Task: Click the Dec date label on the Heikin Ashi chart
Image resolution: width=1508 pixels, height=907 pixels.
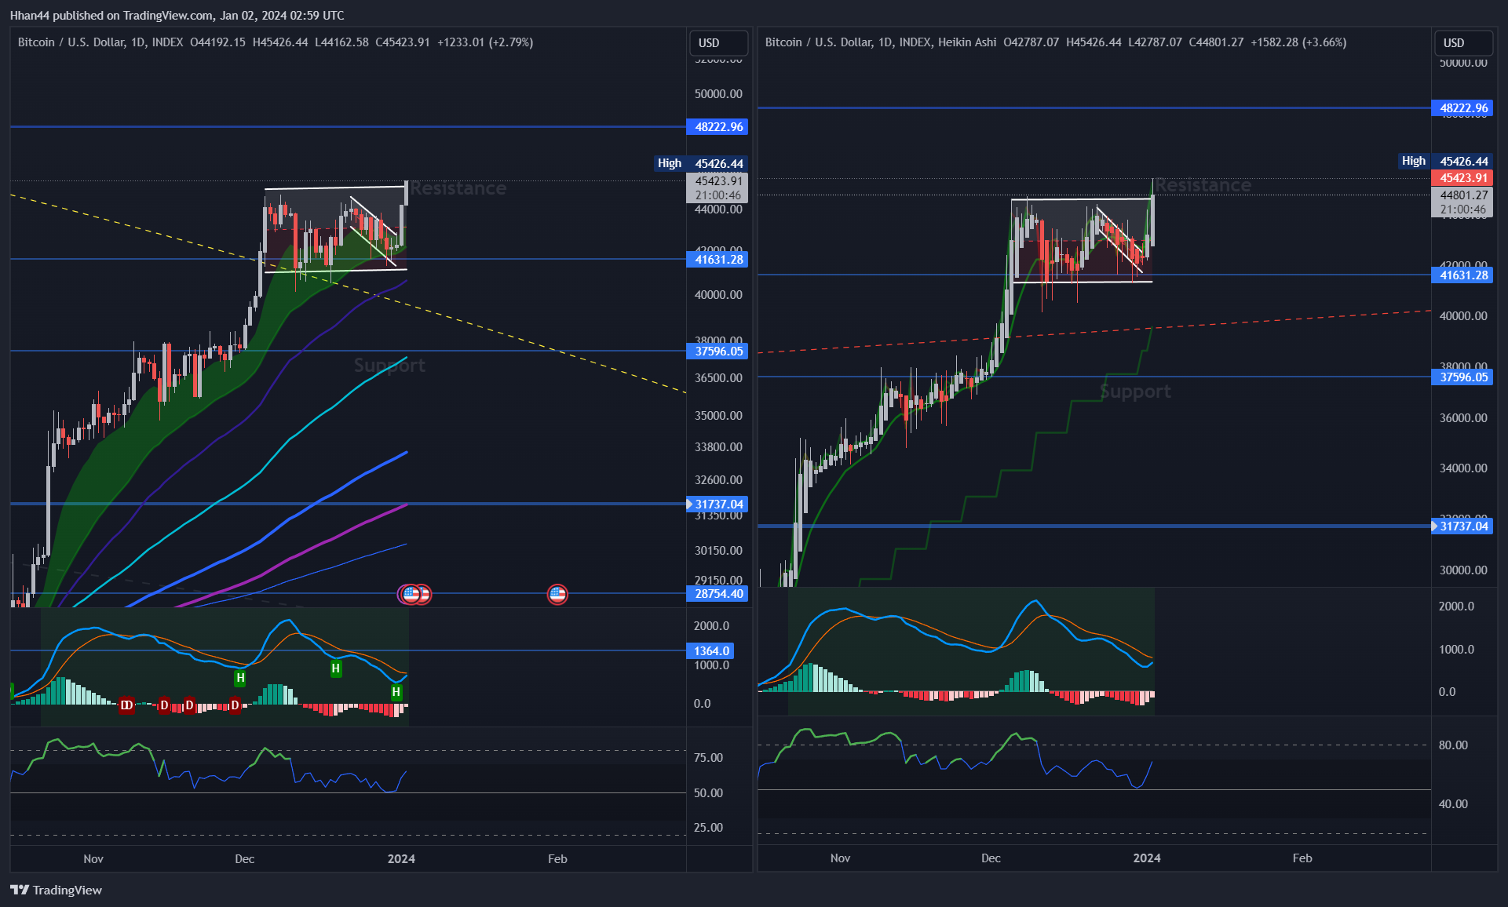Action: click(x=991, y=858)
